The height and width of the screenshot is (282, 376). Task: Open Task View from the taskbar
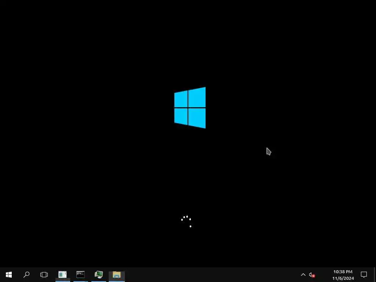(x=44, y=275)
